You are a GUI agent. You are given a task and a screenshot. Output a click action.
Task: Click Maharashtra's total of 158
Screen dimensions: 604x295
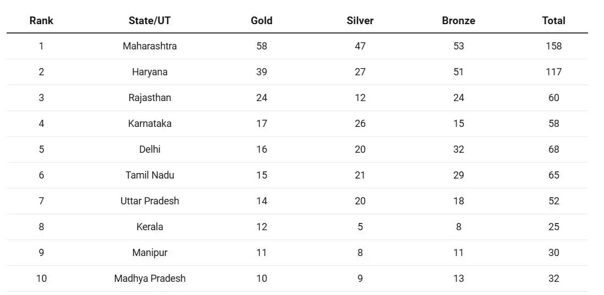pos(553,46)
